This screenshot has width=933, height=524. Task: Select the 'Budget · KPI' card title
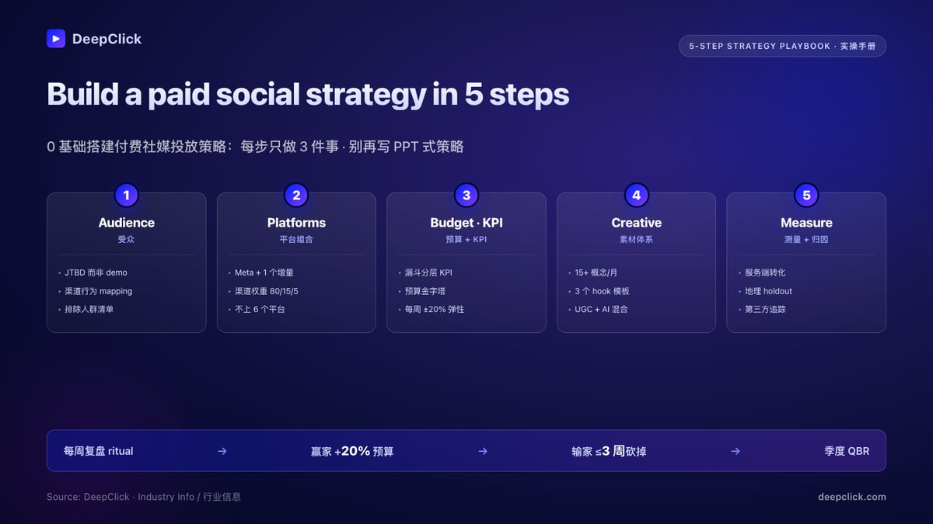(466, 223)
